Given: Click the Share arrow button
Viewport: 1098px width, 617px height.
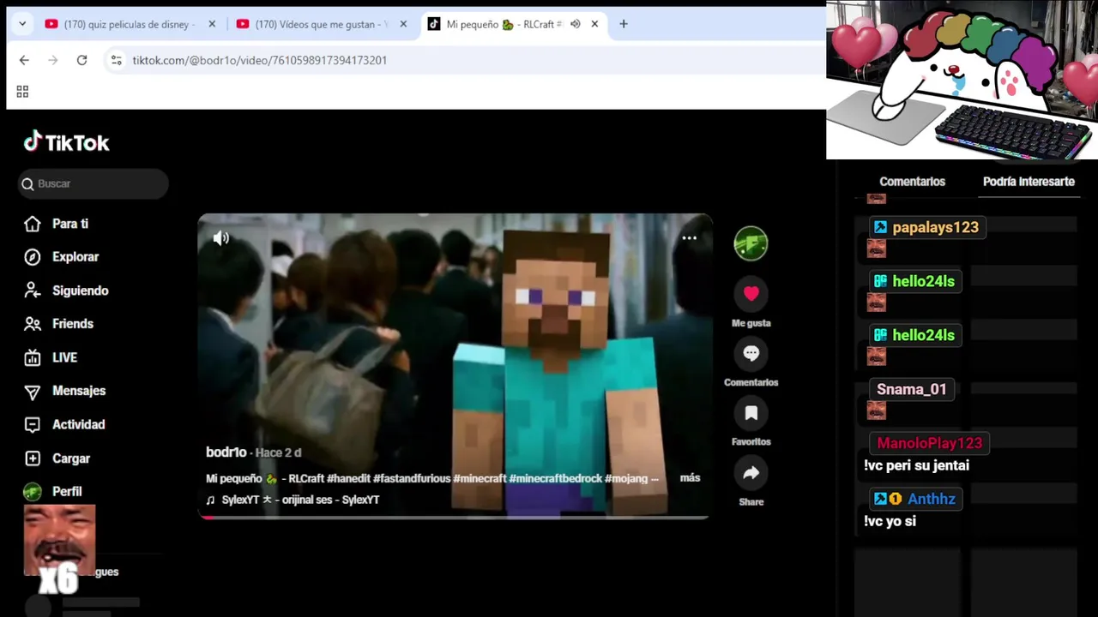Looking at the screenshot, I should pyautogui.click(x=751, y=473).
